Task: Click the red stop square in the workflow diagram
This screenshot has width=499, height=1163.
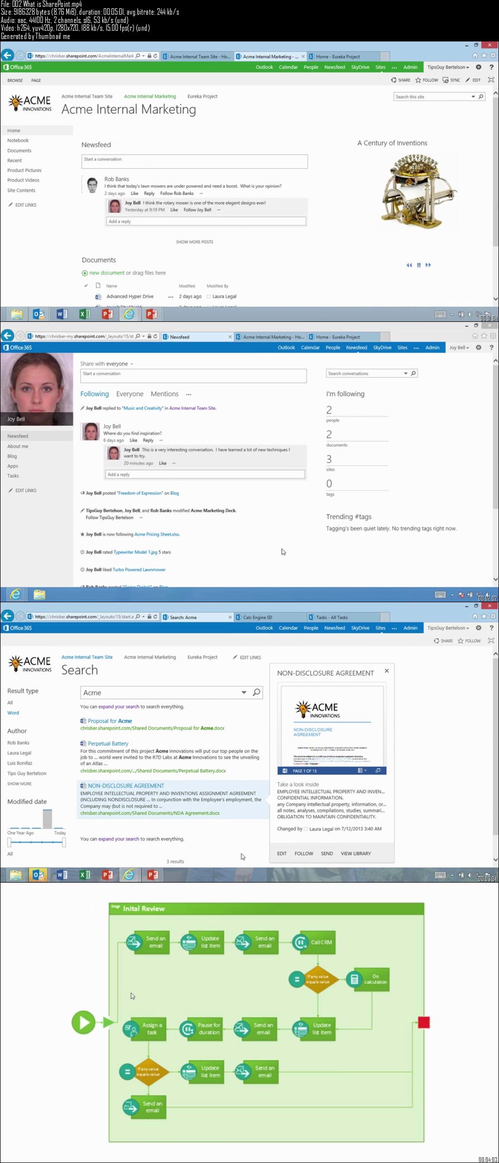Action: point(424,1022)
